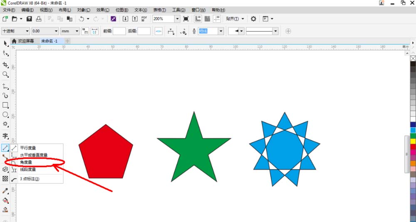Open the 位图(B) menu
416x222 pixels.
click(x=122, y=10)
